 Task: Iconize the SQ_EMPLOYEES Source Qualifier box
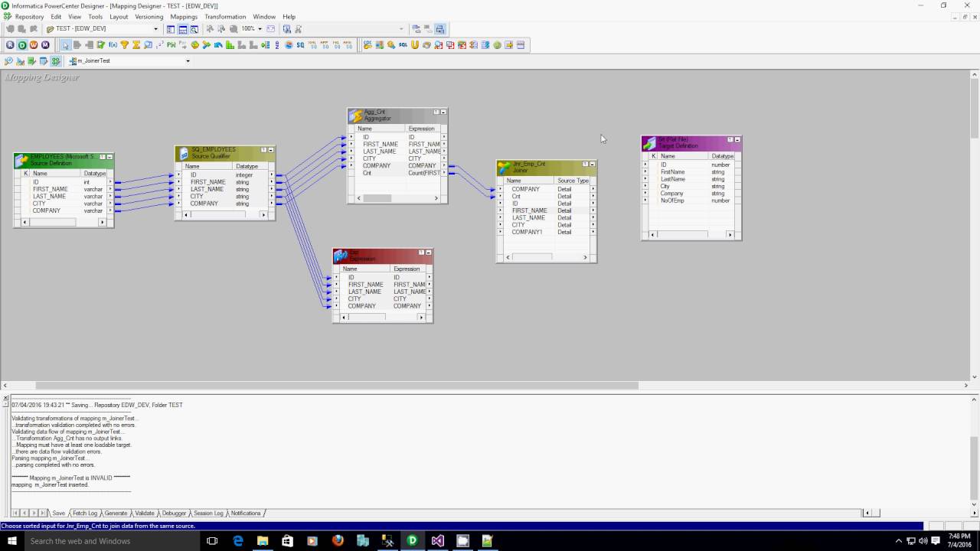coord(271,150)
